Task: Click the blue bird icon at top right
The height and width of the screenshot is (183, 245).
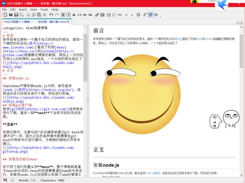Action: click(221, 5)
